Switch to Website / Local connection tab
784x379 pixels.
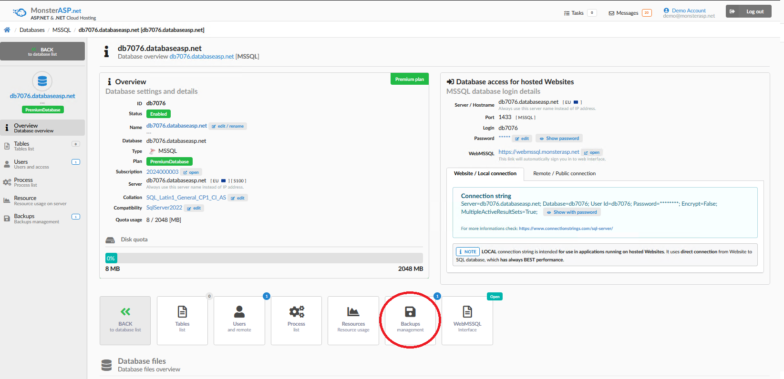pos(485,174)
